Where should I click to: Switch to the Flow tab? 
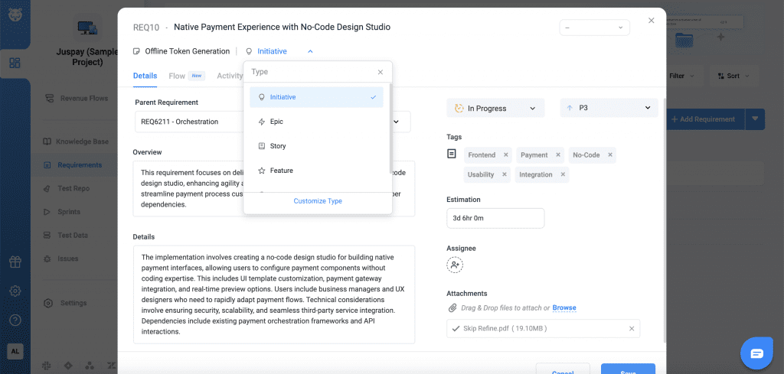177,76
